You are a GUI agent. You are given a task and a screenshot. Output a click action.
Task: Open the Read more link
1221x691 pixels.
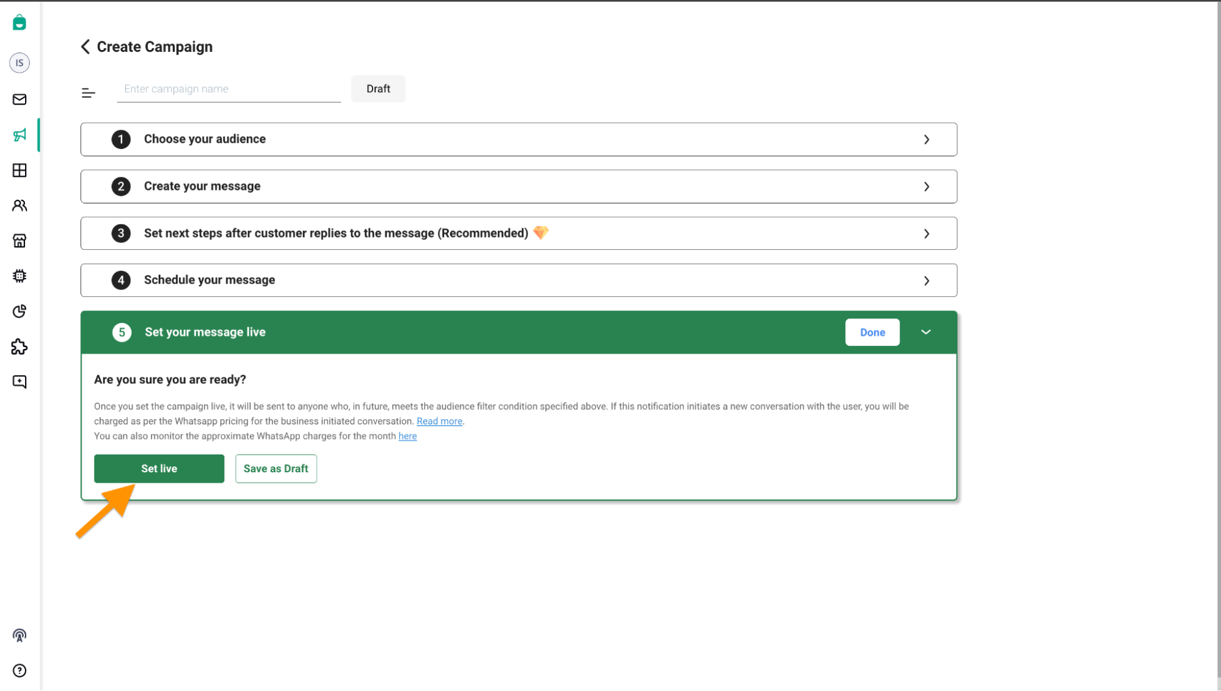tap(439, 421)
